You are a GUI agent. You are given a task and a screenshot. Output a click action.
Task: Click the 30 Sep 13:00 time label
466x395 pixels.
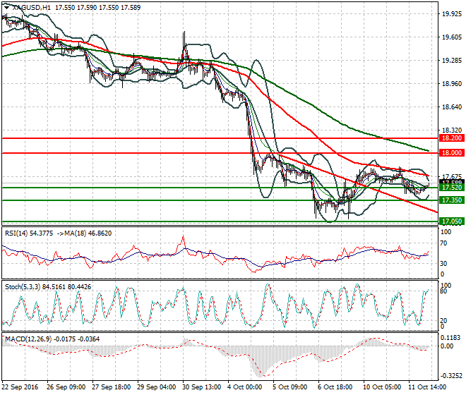pos(201,387)
